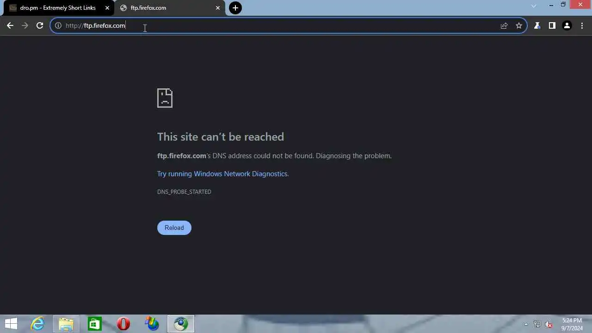Open File Explorer from taskbar
Screen dimensions: 592x333
click(x=66, y=324)
